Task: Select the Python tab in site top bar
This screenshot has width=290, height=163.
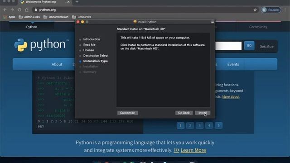Action: [32, 27]
